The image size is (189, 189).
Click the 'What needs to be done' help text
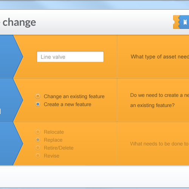point(160,144)
